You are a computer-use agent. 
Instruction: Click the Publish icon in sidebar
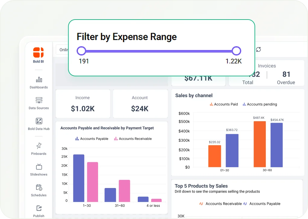tap(39, 208)
